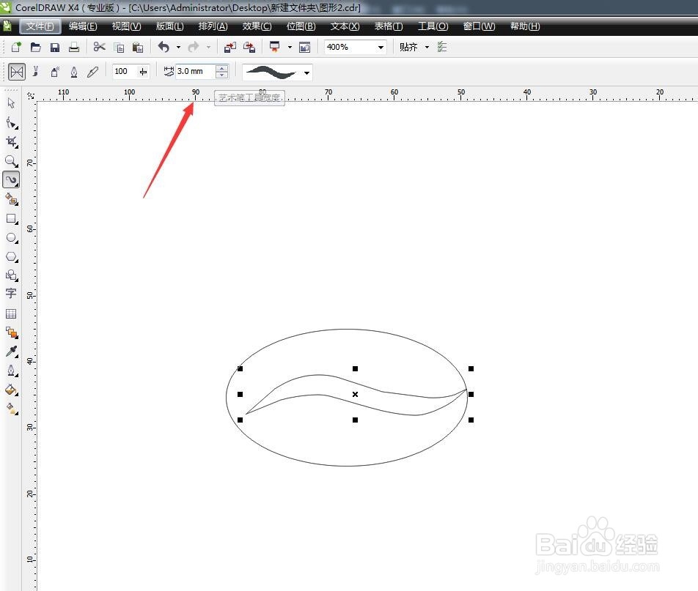Select the Crop tool
The width and height of the screenshot is (698, 591).
pyautogui.click(x=11, y=142)
